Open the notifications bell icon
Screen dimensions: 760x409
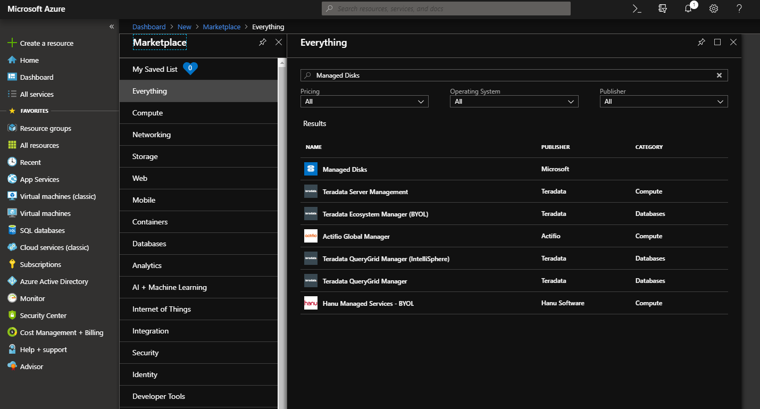click(x=688, y=9)
